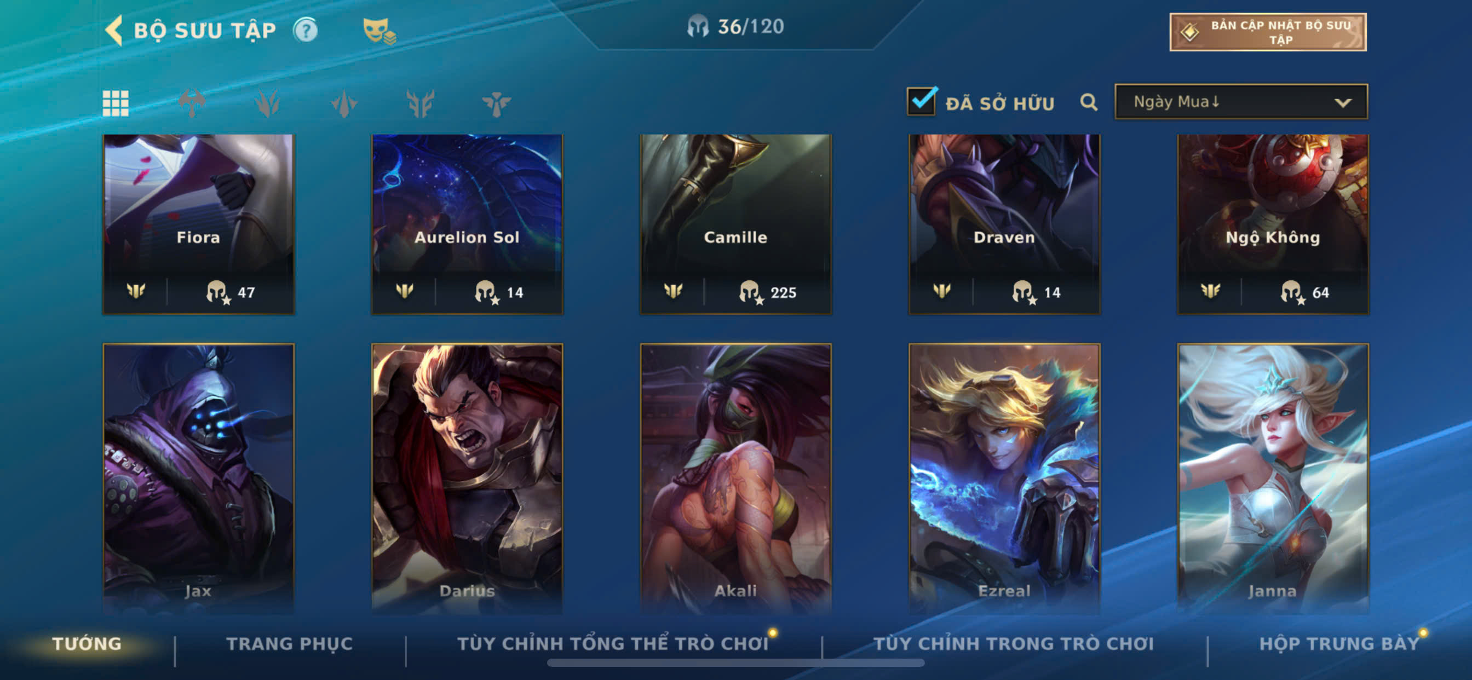Image resolution: width=1472 pixels, height=680 pixels.
Task: Click Bản Cập Nhật Bộ Sưu Tập button
Action: [x=1268, y=32]
